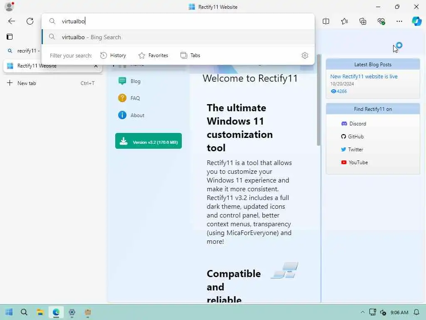Toggle the vertical tabs pane icon
Viewport: 426px width, 320px height.
tap(10, 37)
